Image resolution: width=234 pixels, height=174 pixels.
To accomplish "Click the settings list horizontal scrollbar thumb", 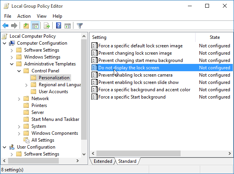I will (x=138, y=153).
